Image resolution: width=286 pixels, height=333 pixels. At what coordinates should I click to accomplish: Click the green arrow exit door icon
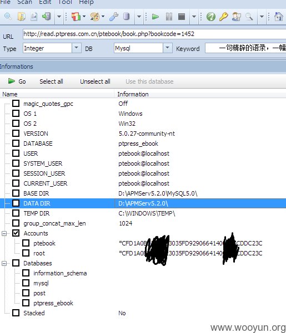pos(47,17)
